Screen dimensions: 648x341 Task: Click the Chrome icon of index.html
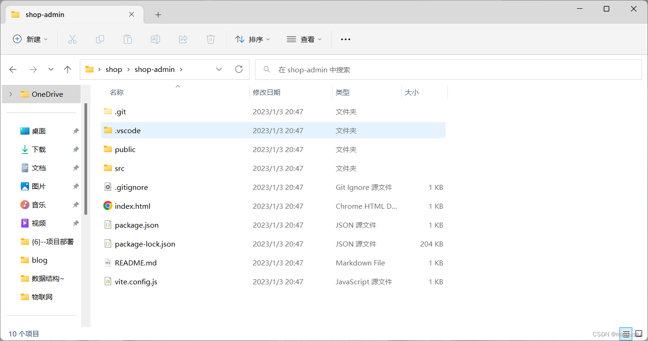(108, 206)
